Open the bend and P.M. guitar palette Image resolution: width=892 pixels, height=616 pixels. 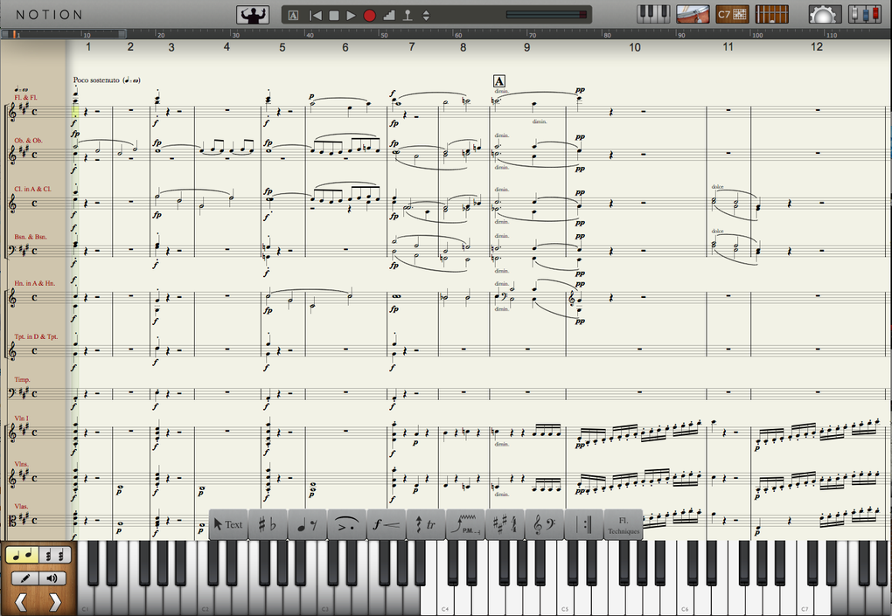tap(465, 524)
